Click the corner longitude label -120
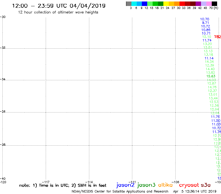The height and width of the screenshot is (194, 221). coord(3,182)
